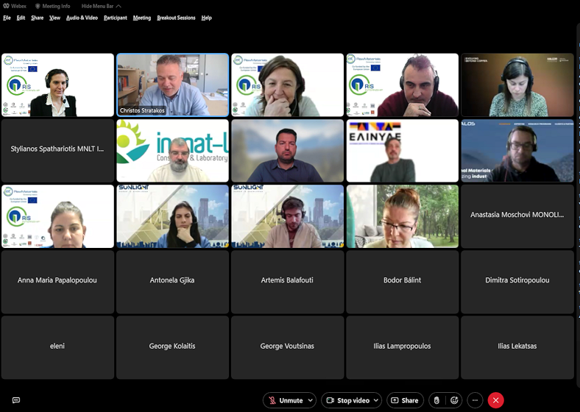
Task: Expand the video options arrow next to Stop video
Action: (375, 400)
